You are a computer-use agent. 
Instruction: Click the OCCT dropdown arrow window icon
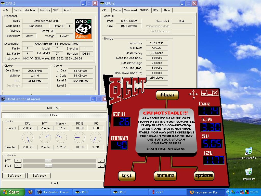point(204,93)
